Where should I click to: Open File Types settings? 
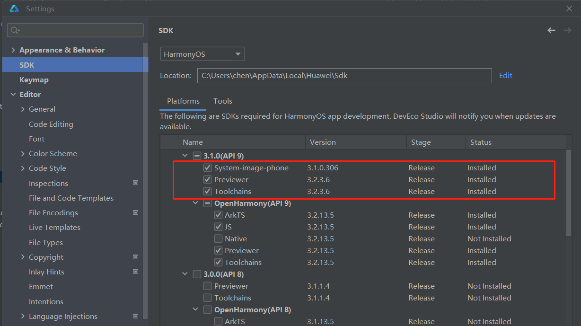[46, 242]
